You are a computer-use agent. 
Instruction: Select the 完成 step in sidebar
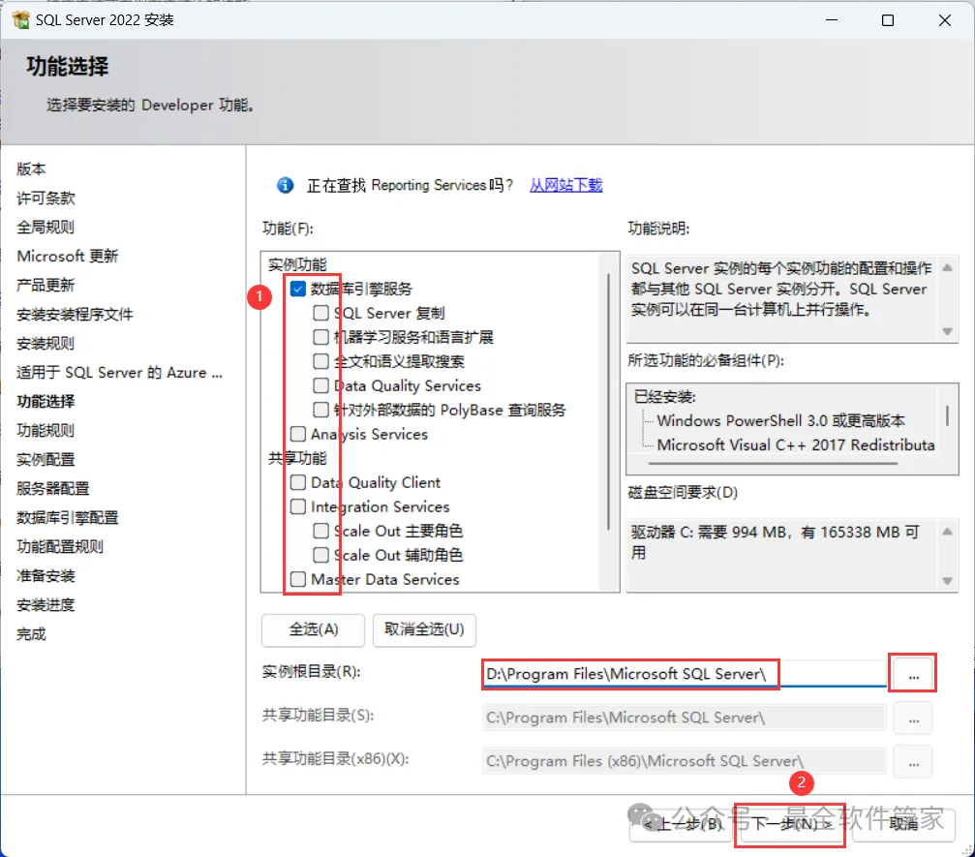coord(31,634)
